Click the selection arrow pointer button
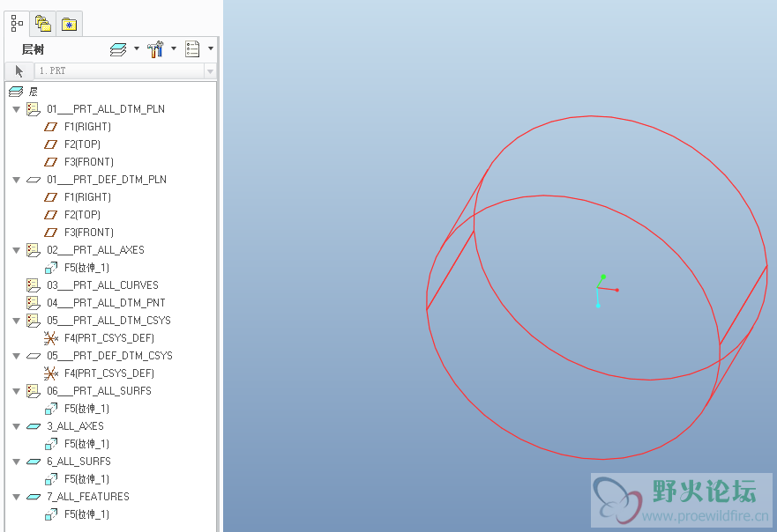The image size is (777, 532). click(19, 71)
